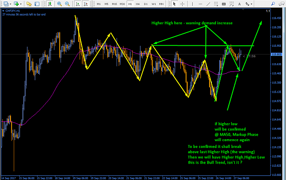
Task: Click the New Chart plus icon
Action: coord(16,4)
